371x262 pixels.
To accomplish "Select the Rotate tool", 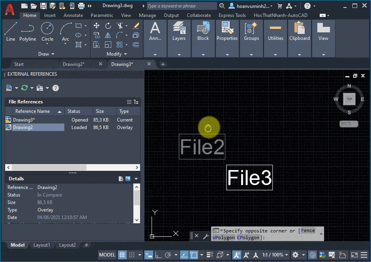I will [108, 25].
